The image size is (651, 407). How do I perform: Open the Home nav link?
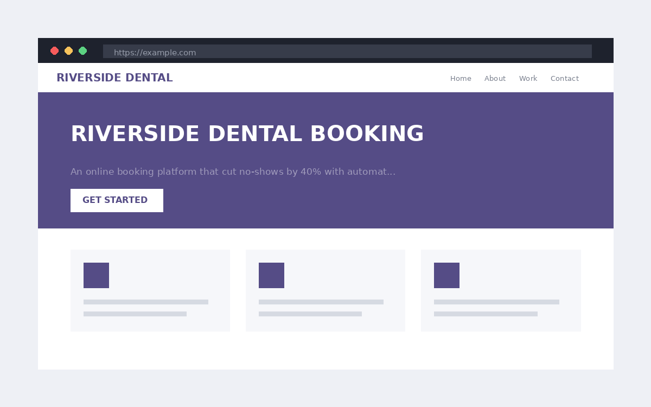pos(461,79)
